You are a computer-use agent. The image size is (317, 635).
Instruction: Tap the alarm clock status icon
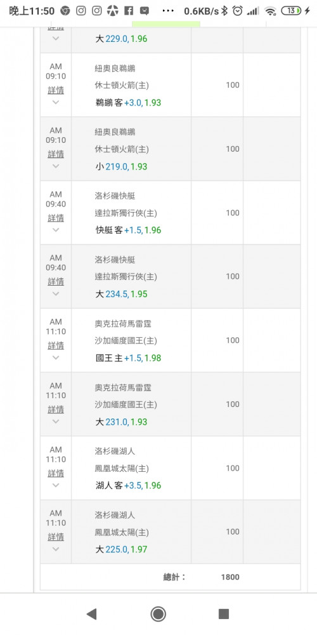point(238,11)
